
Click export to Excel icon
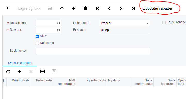pos(54,71)
